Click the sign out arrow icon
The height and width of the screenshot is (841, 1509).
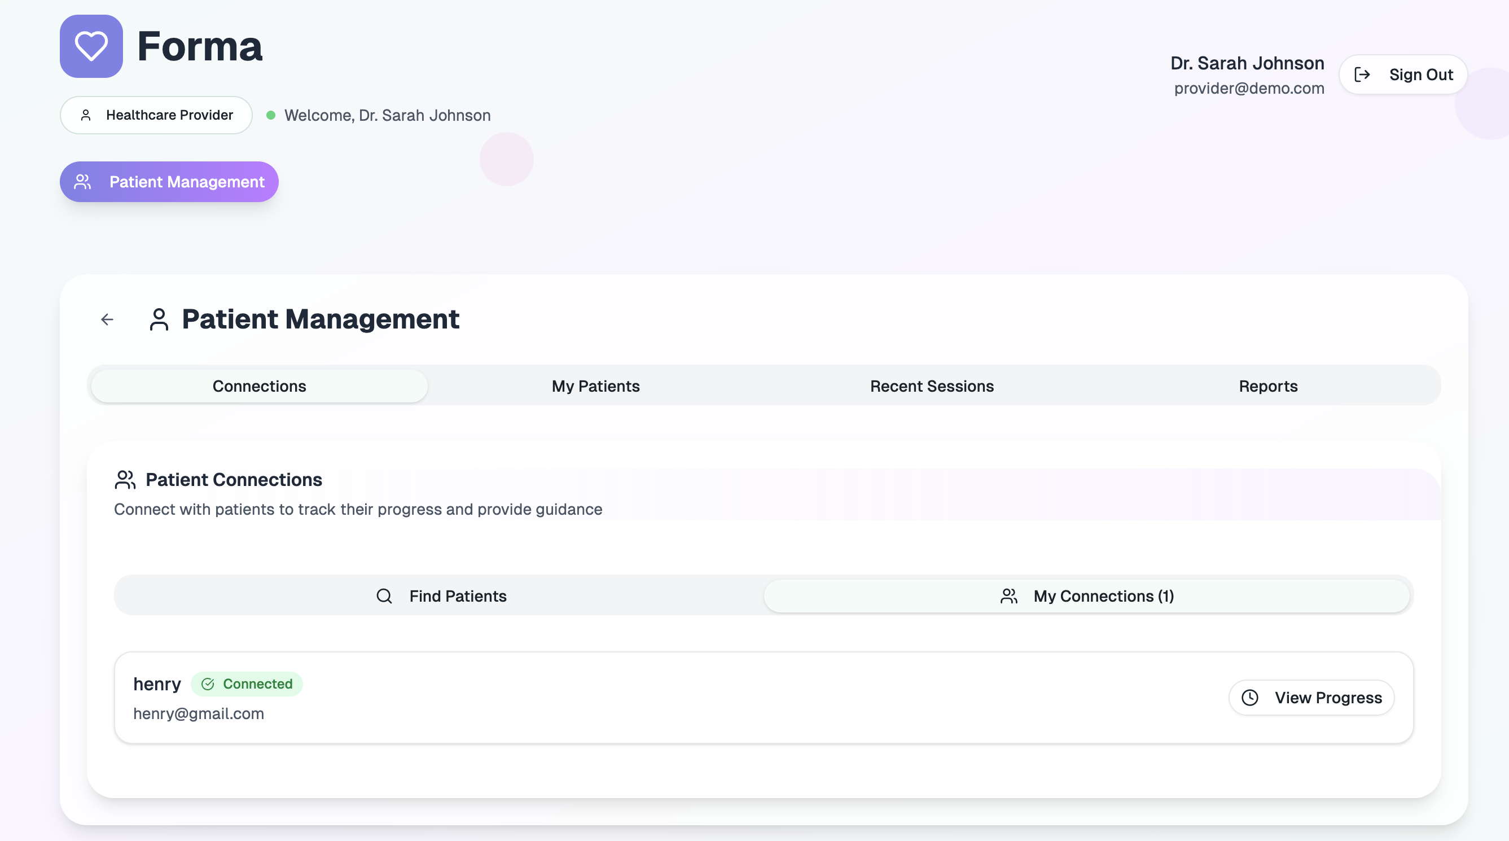coord(1362,75)
